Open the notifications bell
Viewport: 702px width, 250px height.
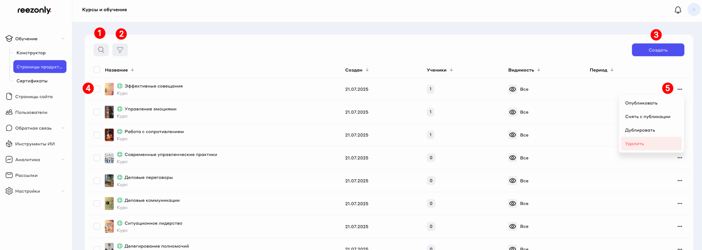[678, 10]
